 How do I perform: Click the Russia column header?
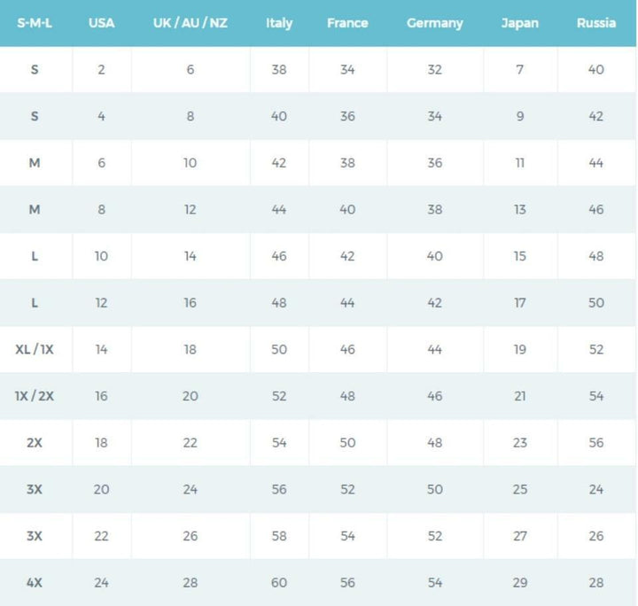(596, 23)
